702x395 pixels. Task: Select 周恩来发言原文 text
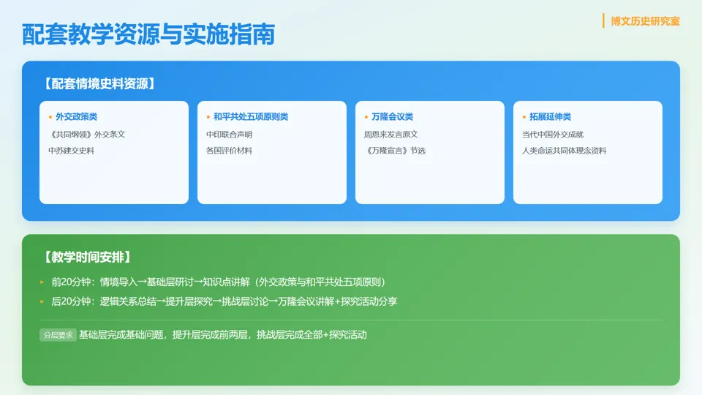(x=390, y=135)
